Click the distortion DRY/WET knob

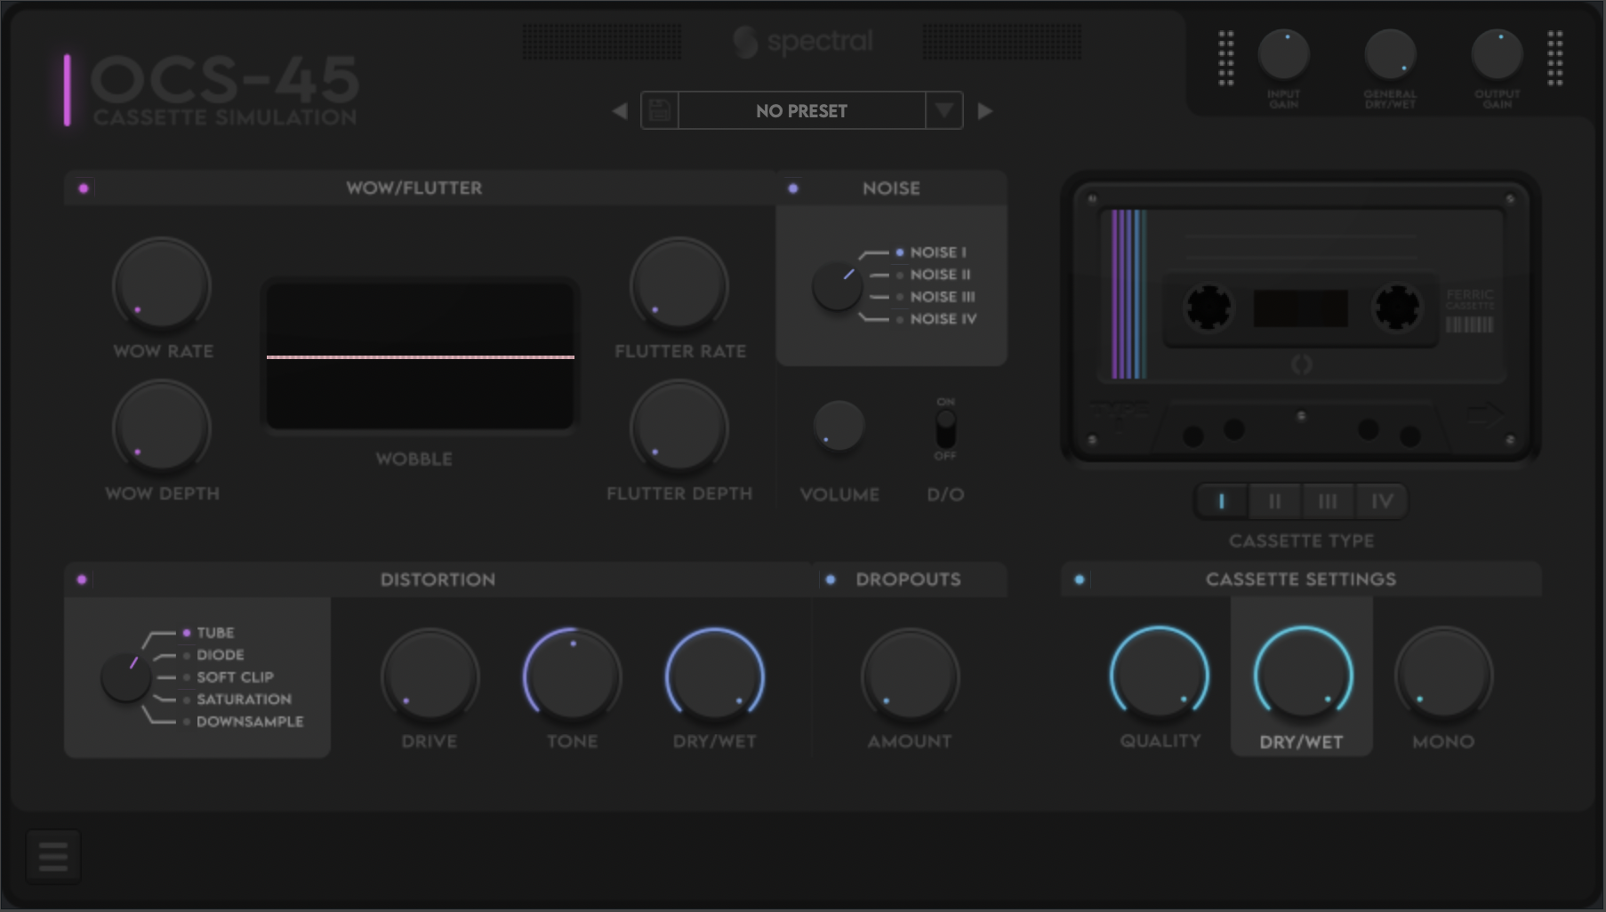(715, 677)
